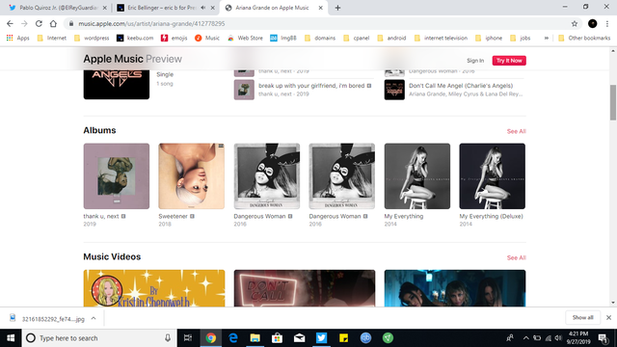Open a new browser tab
The image size is (617, 347).
[337, 8]
